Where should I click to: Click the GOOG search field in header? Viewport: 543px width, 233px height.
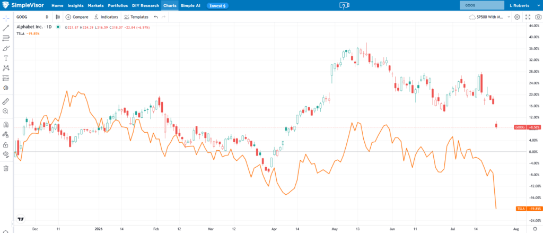(481, 5)
